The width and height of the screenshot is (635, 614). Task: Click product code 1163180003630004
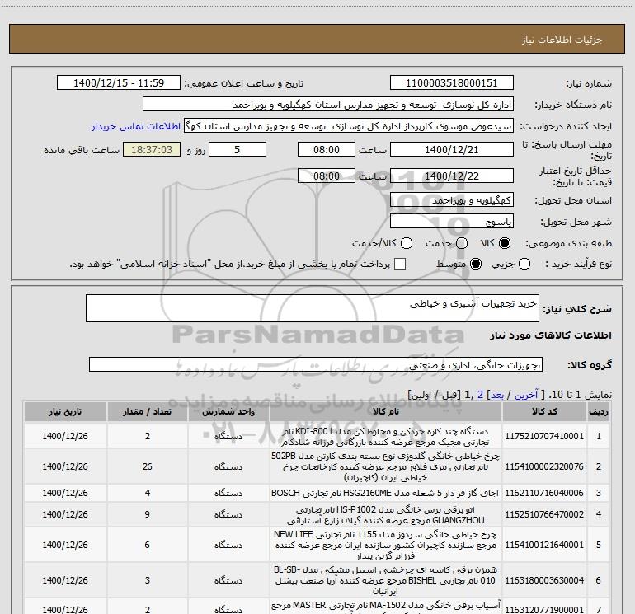tap(544, 580)
